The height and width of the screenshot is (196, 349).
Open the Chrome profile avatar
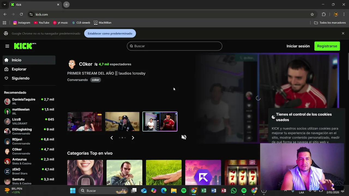(336, 14)
